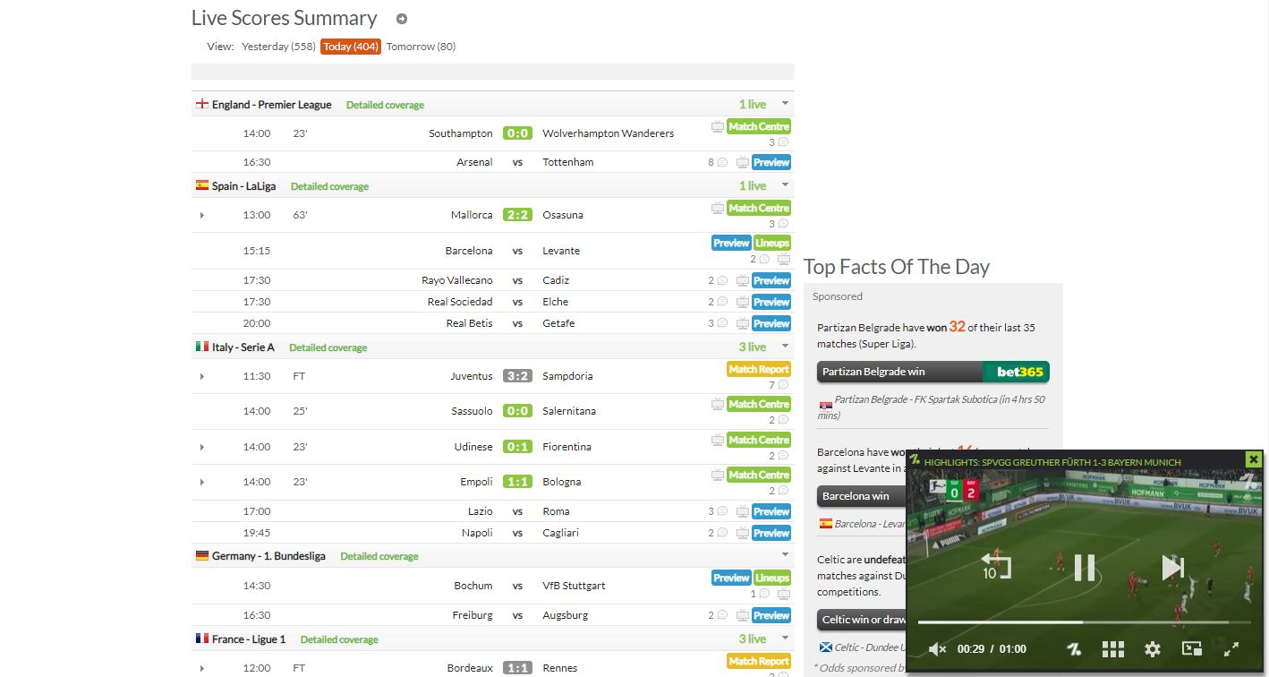Click TV icon for Empoli vs Bologna
Screen dimensions: 1269x677
tap(718, 476)
